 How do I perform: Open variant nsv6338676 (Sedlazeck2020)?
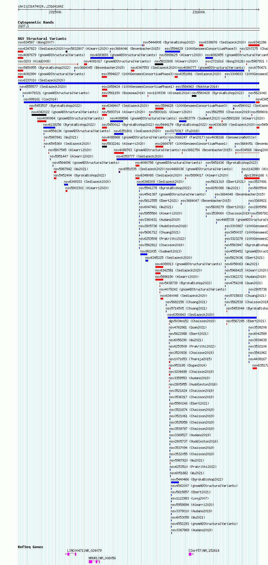pos(223,43)
